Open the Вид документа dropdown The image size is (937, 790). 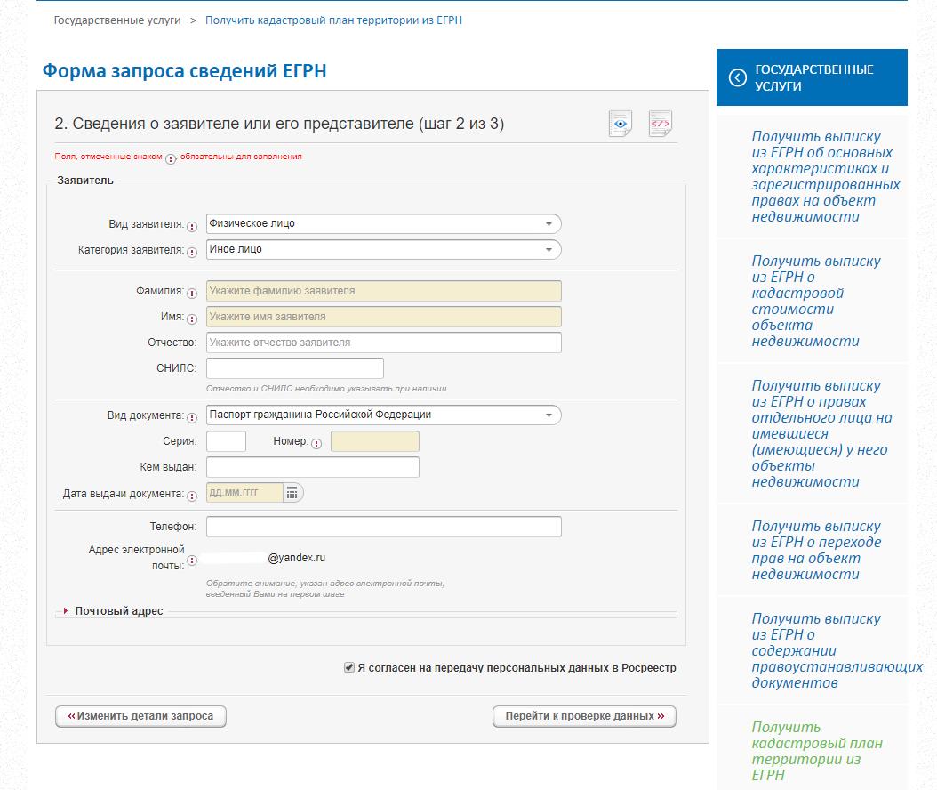(384, 415)
